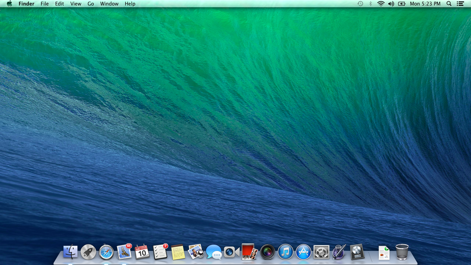Viewport: 471px width, 265px height.
Task: Open the Window menu in menu bar
Action: [x=109, y=4]
